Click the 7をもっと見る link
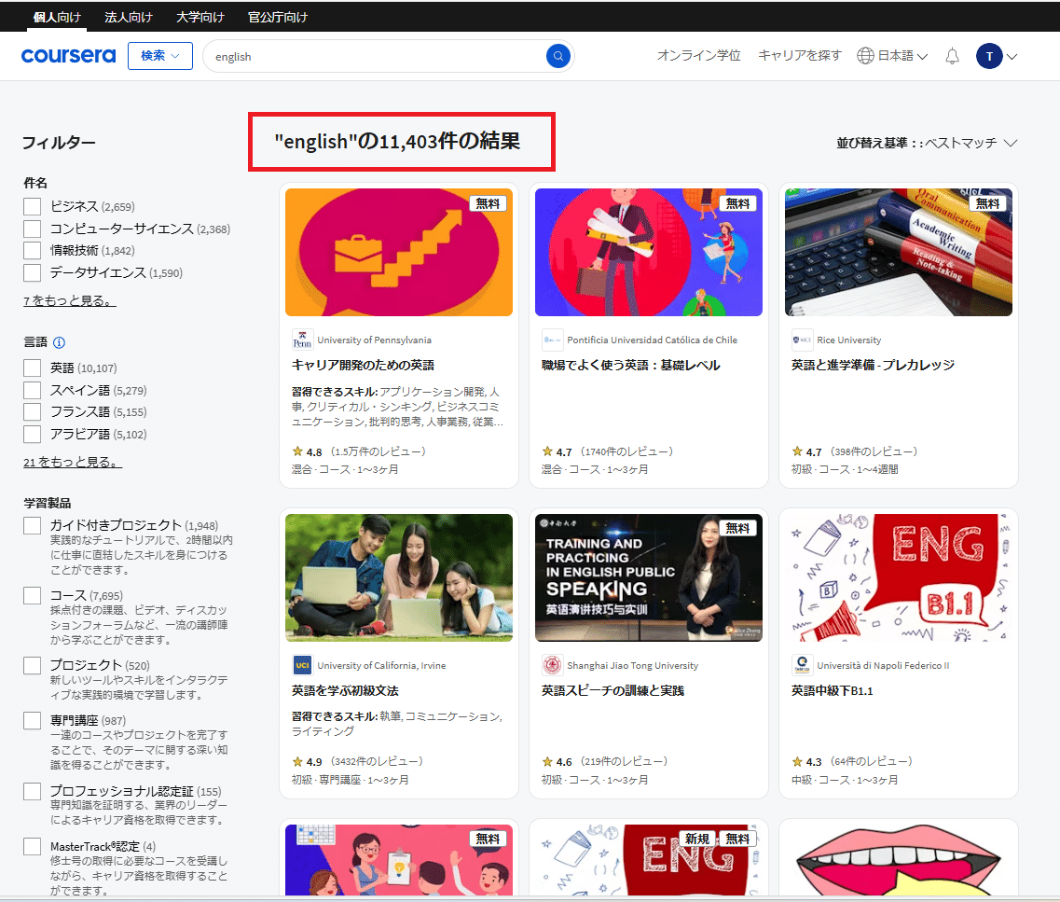 click(x=69, y=299)
